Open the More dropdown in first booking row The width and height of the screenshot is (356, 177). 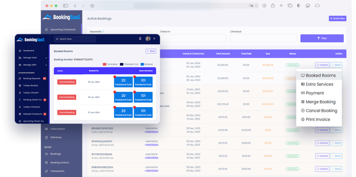[x=336, y=65]
